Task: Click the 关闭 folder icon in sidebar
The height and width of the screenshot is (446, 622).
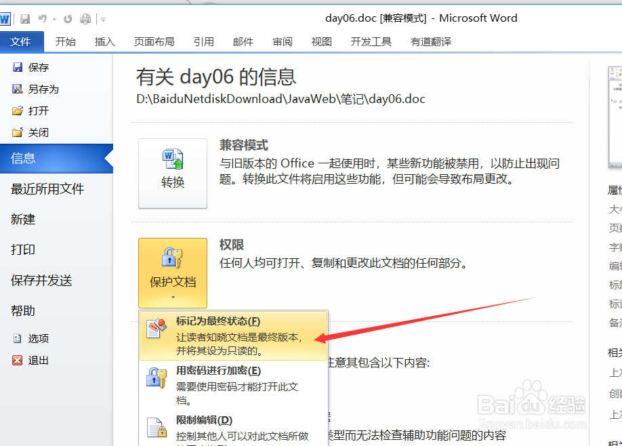Action: pyautogui.click(x=18, y=133)
